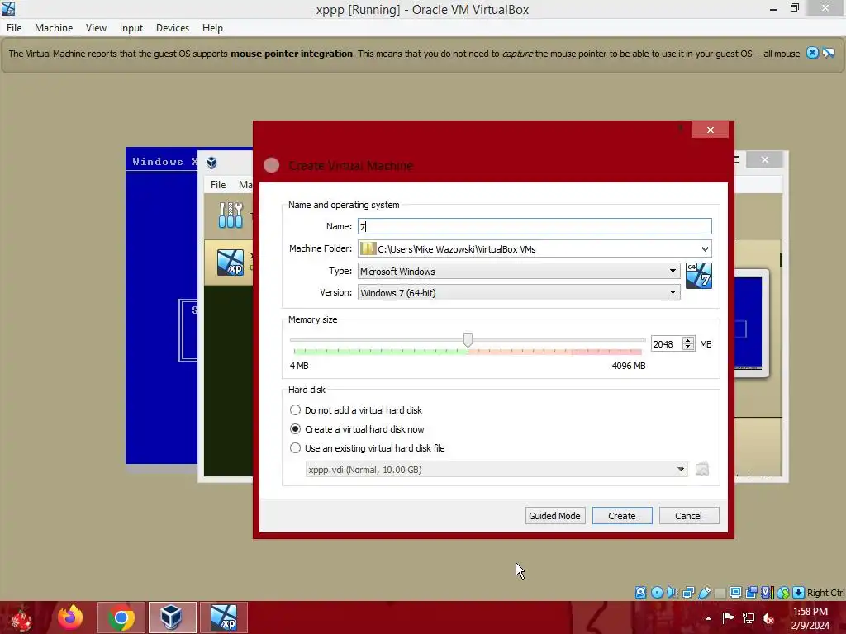Expand the Machine Folder dropdown
The image size is (846, 634).
705,249
